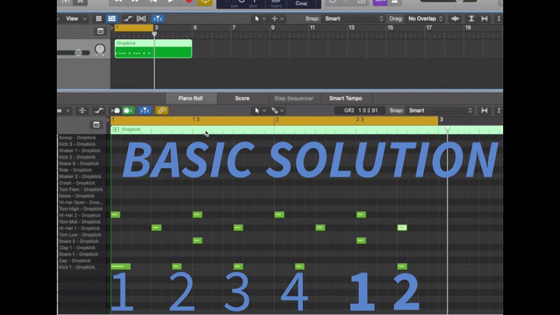Switch to the Step Sequencer tab
Viewport: 560px width, 315px height.
click(294, 98)
